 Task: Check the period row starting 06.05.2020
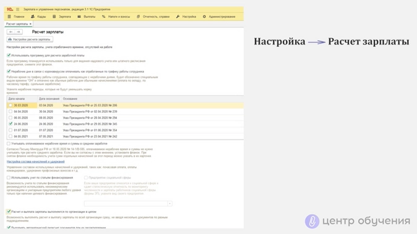pos(11,117)
